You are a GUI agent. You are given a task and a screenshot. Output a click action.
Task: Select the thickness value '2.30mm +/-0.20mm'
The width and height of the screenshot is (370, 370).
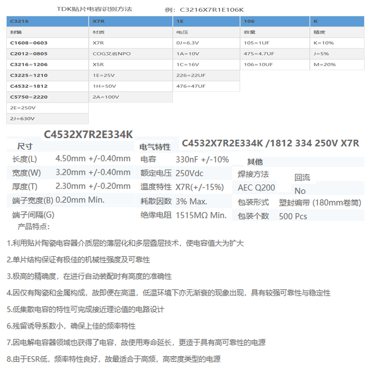93,186
